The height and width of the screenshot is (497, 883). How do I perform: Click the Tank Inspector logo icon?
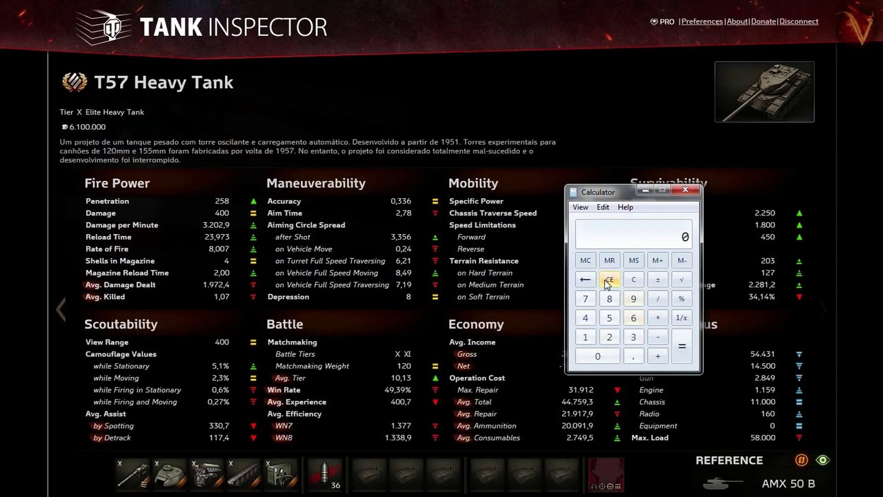coord(103,28)
